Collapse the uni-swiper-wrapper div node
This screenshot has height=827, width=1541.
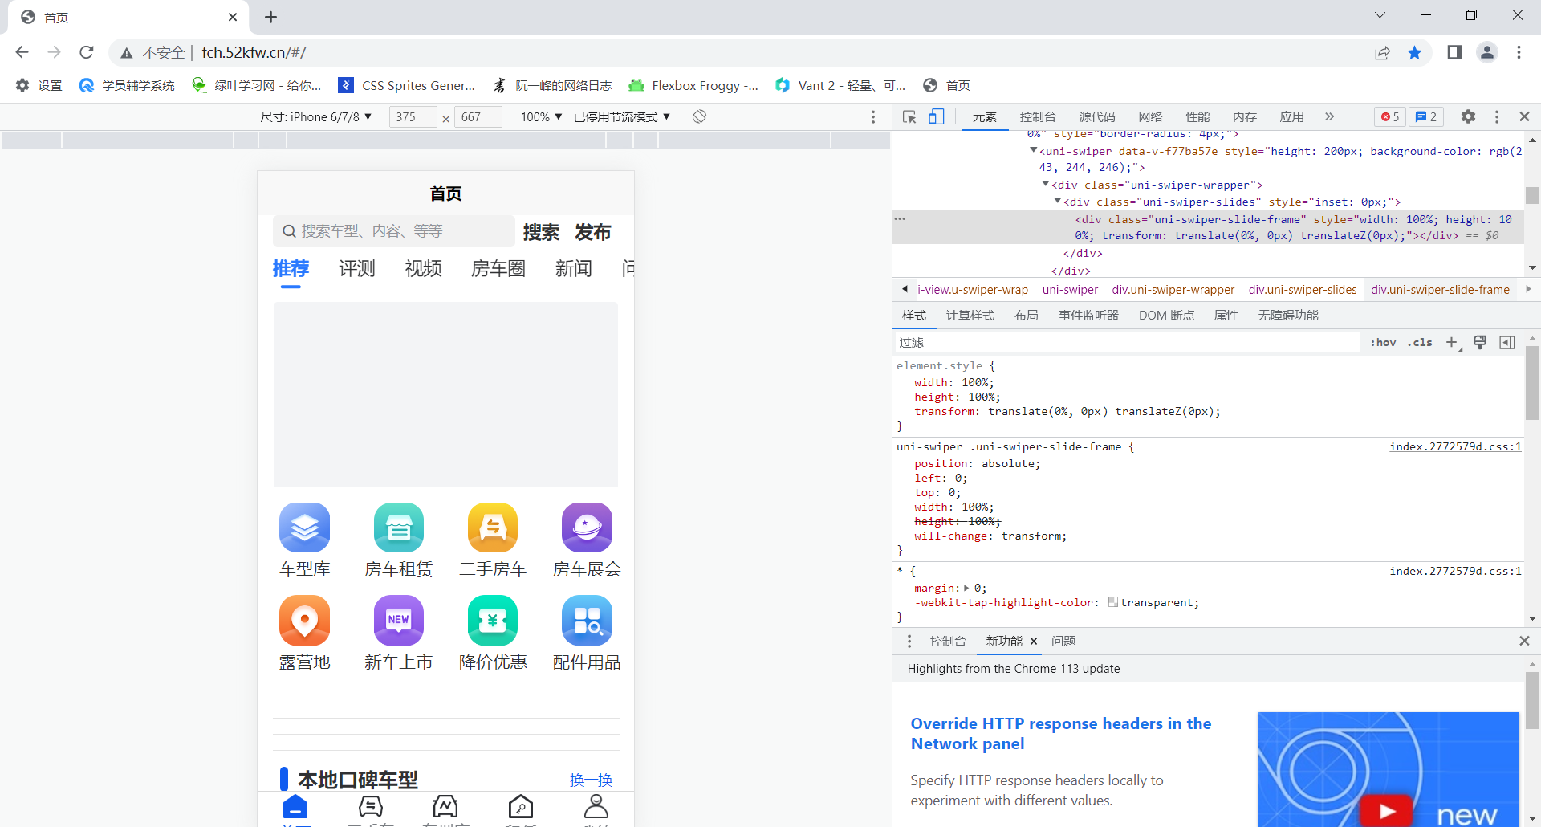pos(1046,185)
